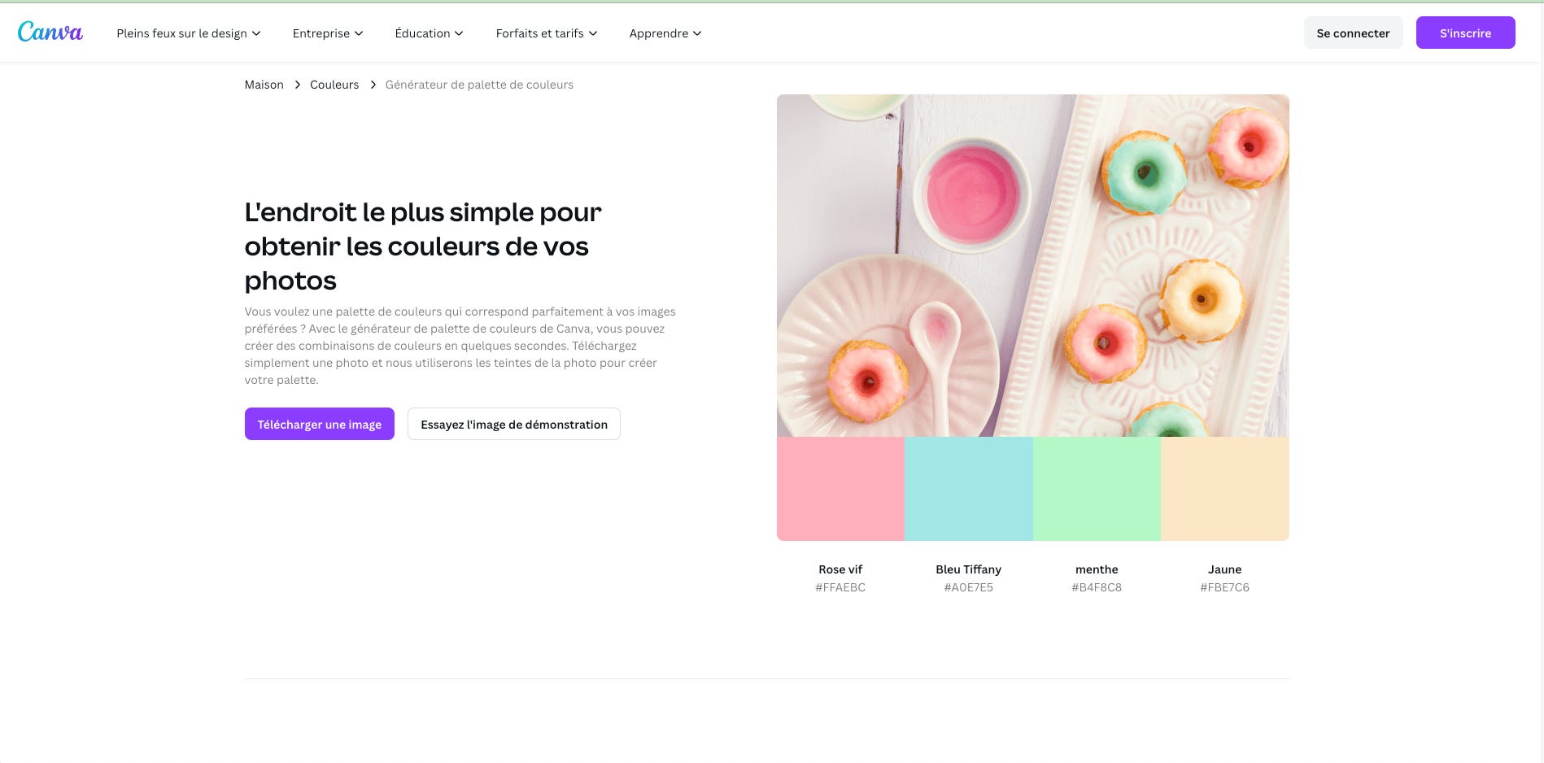Copy the #FFAEBC hex code

tap(840, 587)
